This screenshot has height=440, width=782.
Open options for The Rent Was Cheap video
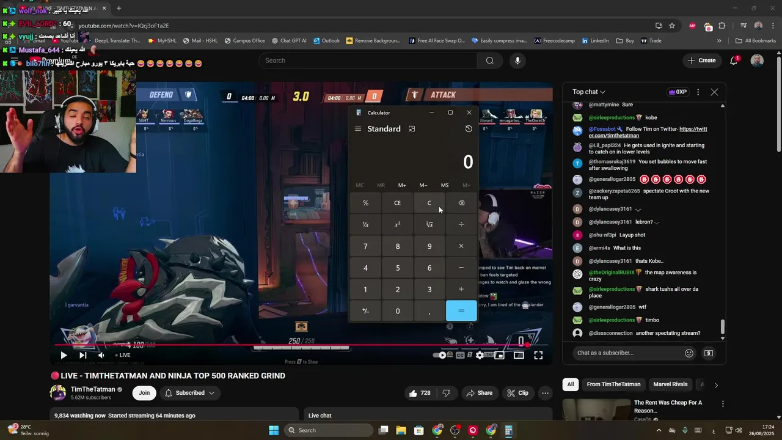coord(723,404)
